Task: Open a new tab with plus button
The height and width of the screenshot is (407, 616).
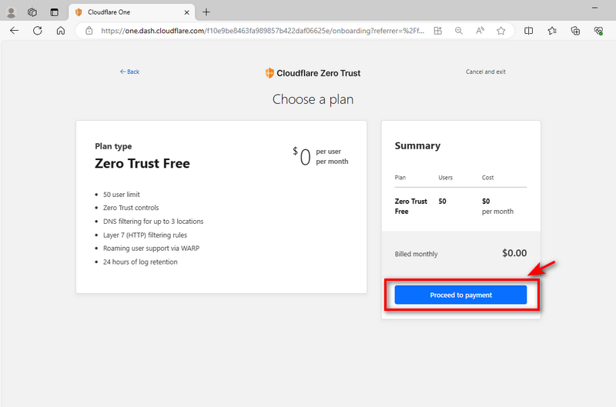Action: (206, 12)
